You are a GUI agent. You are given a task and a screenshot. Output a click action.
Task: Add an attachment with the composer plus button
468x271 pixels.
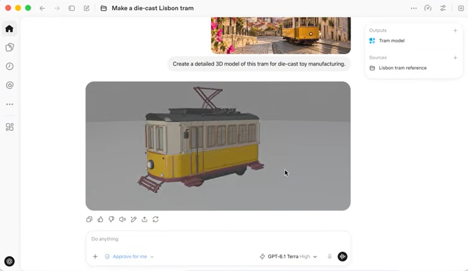point(95,256)
